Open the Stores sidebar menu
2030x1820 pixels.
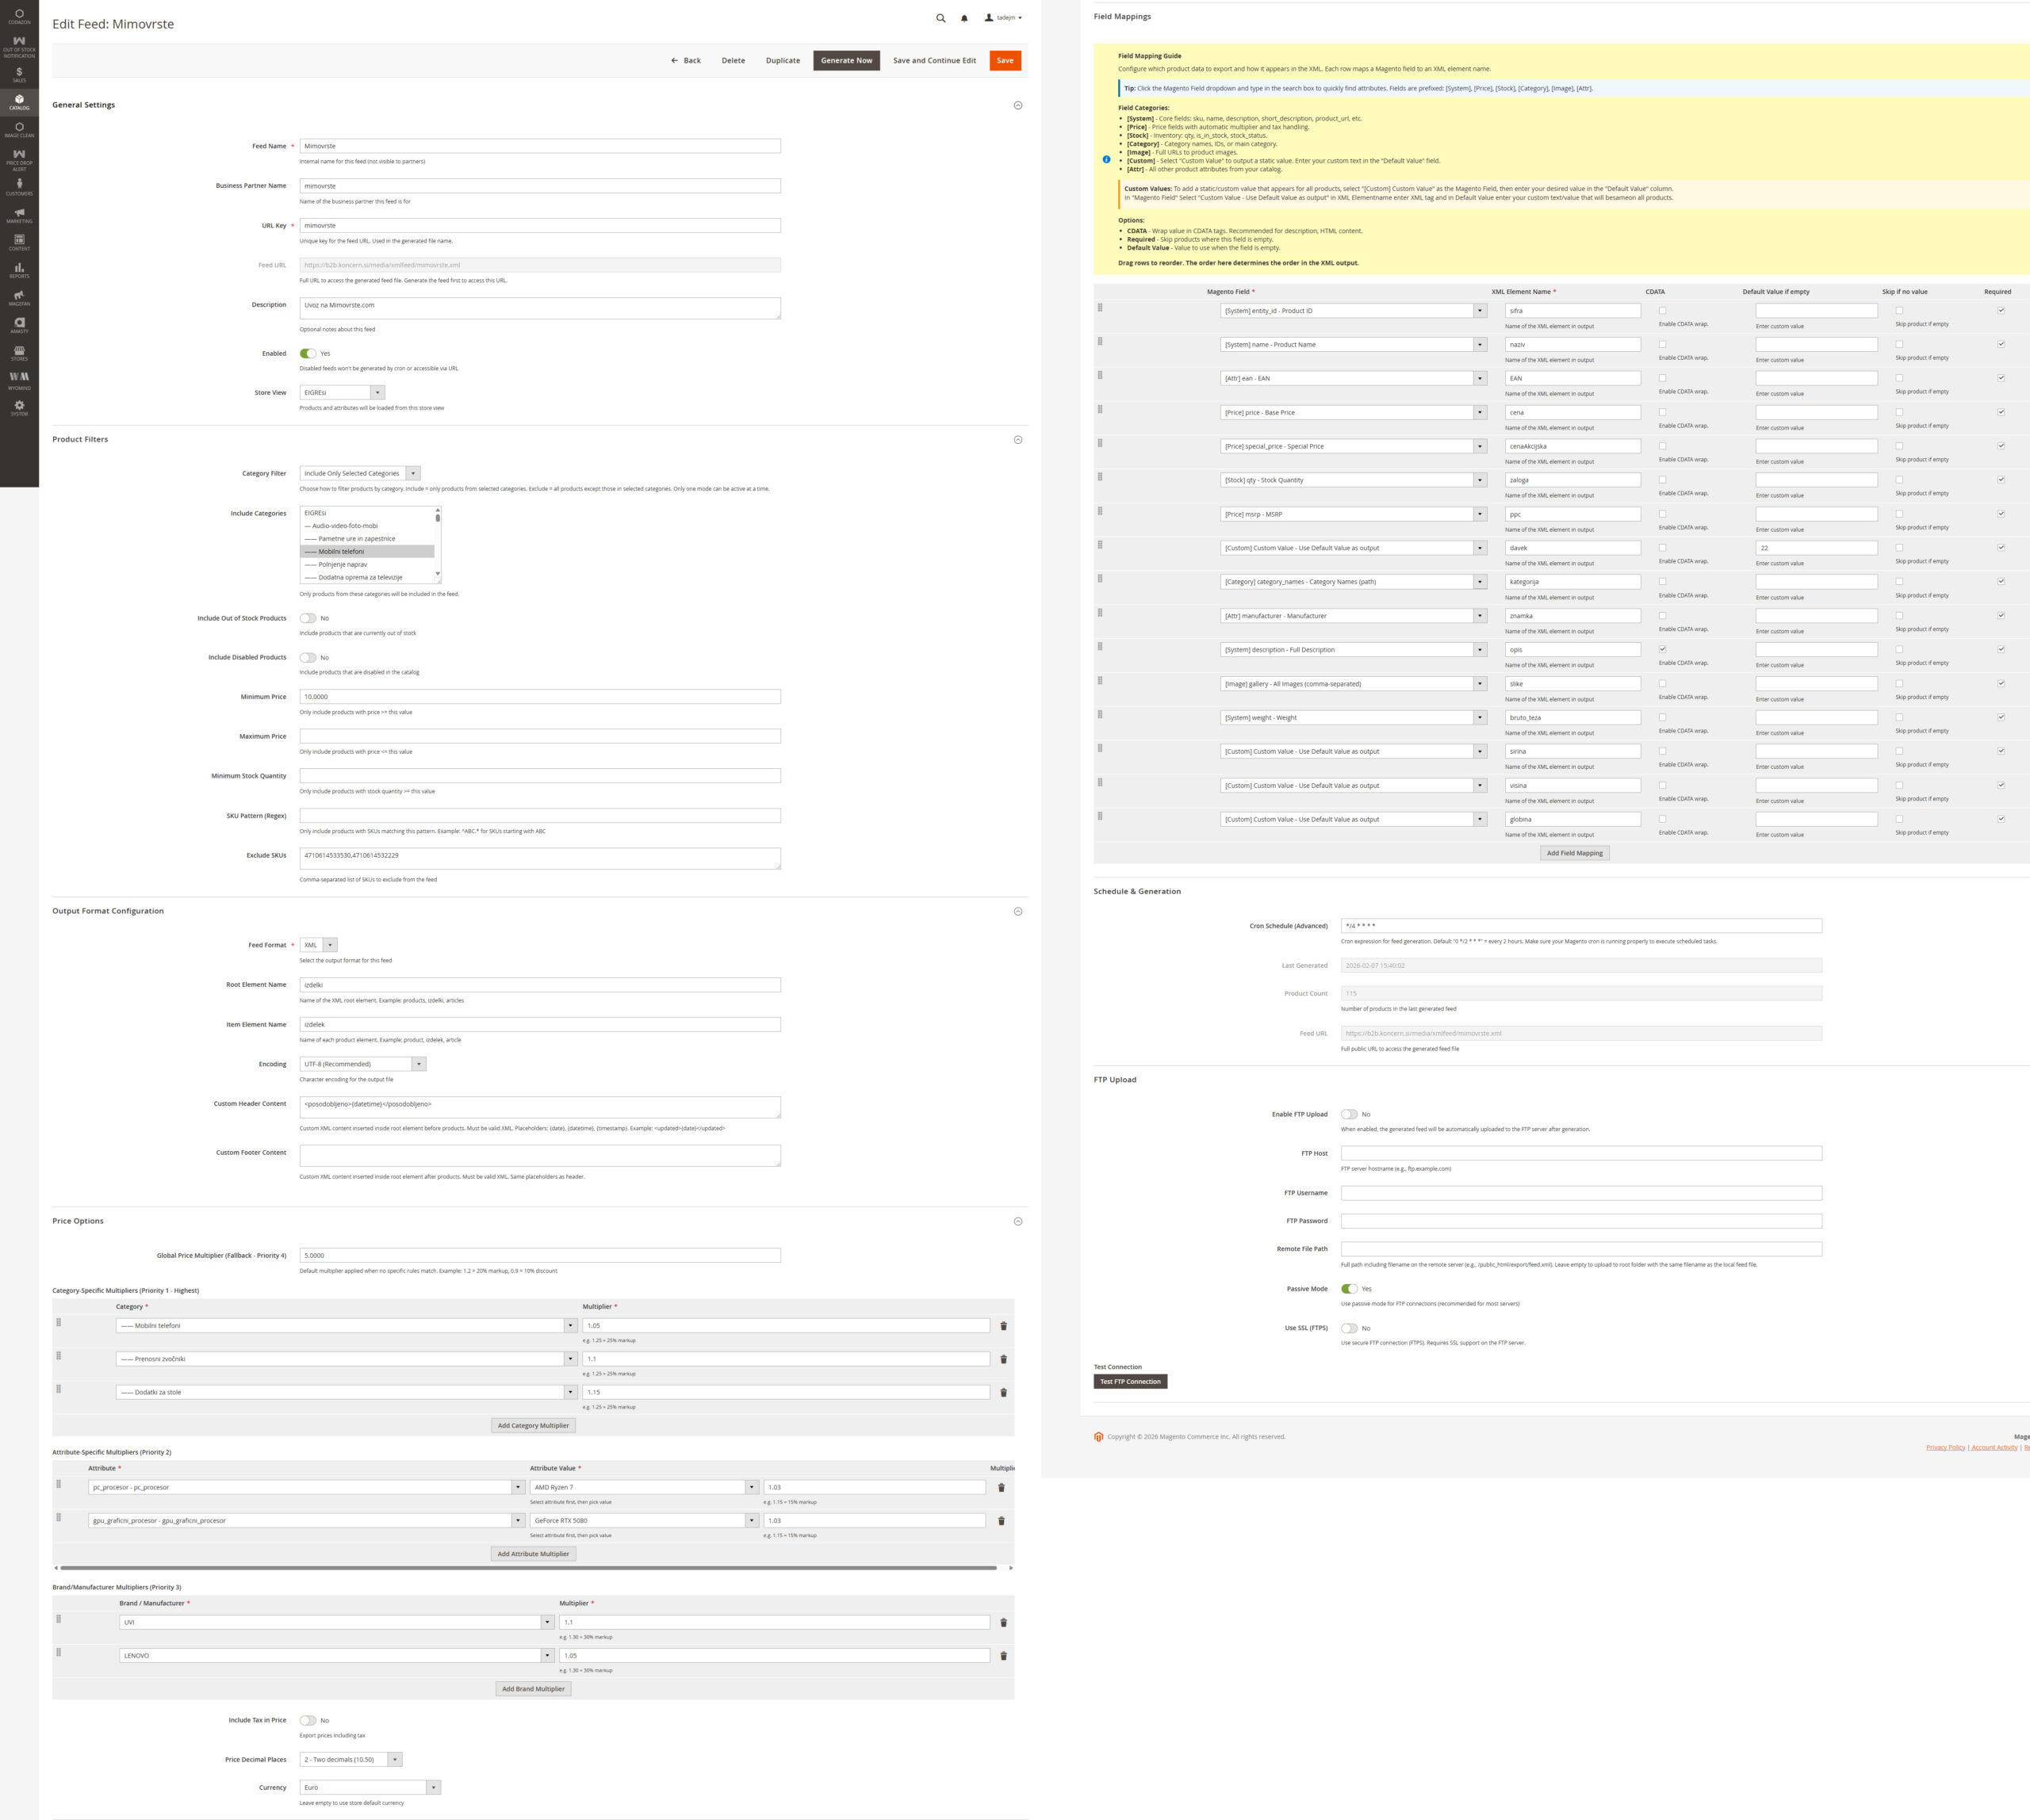19,353
